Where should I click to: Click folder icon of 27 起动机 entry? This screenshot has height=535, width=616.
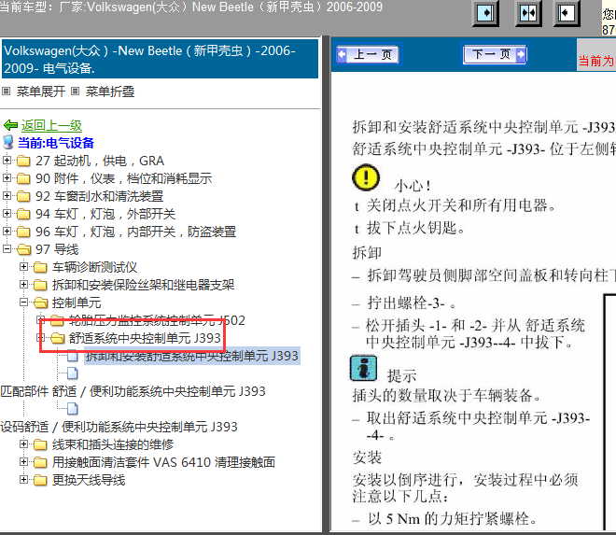[23, 161]
